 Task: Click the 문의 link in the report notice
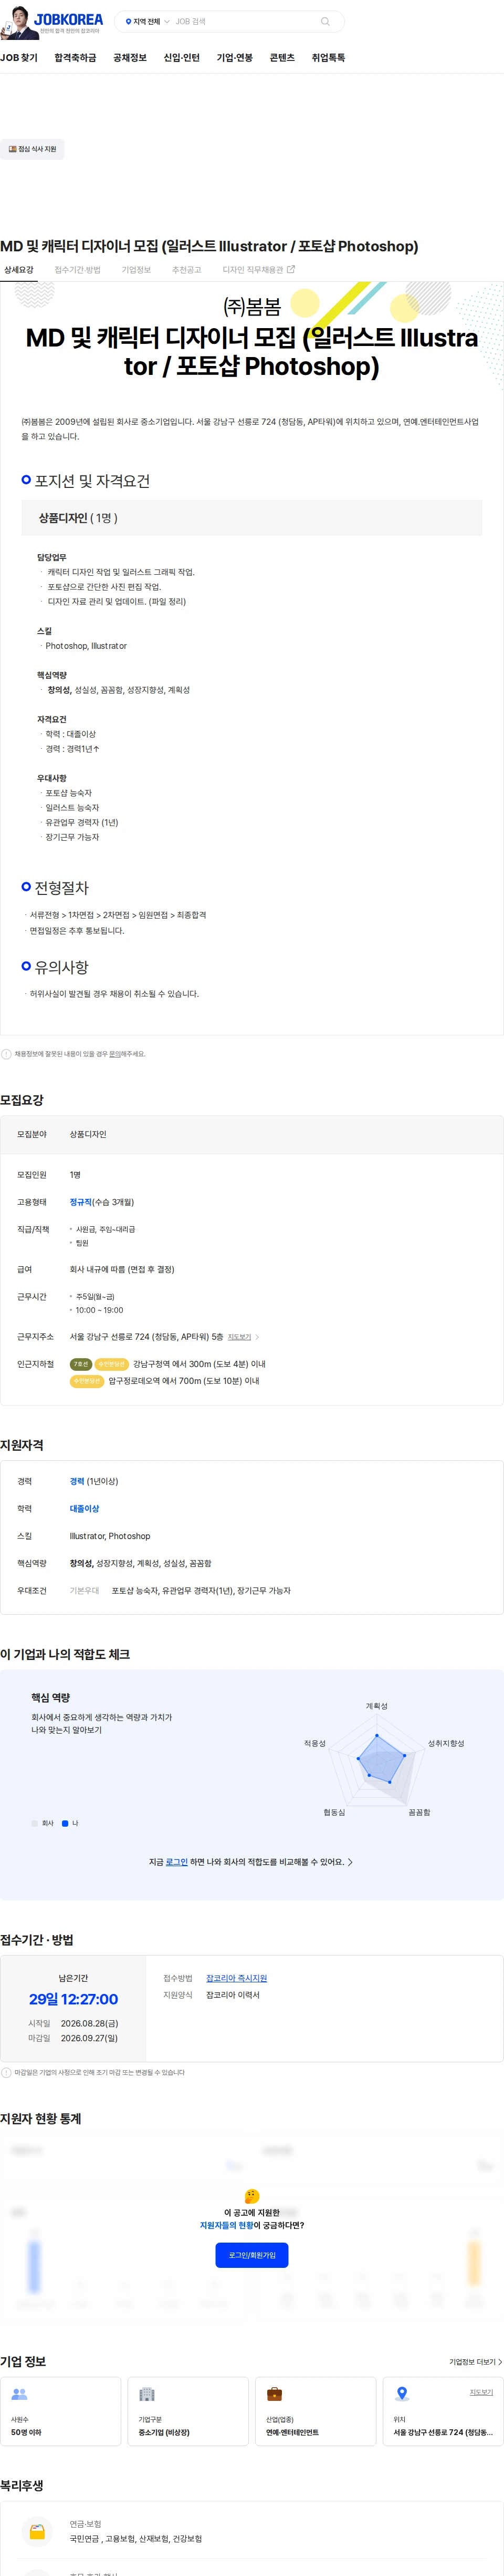[x=114, y=1054]
